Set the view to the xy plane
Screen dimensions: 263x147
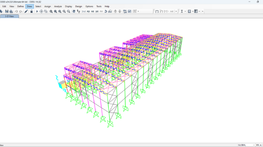click(x=88, y=11)
